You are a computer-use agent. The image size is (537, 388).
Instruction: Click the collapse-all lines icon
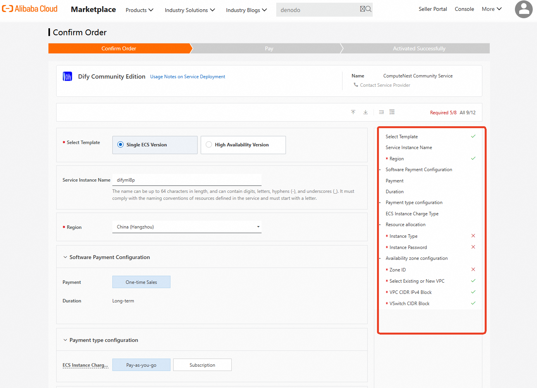pyautogui.click(x=381, y=112)
